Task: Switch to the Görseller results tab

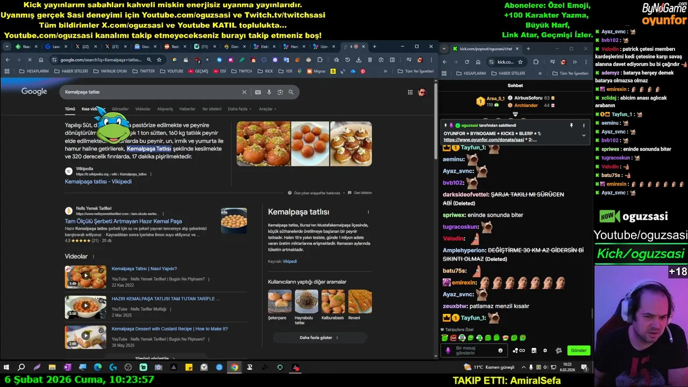Action: [x=120, y=109]
